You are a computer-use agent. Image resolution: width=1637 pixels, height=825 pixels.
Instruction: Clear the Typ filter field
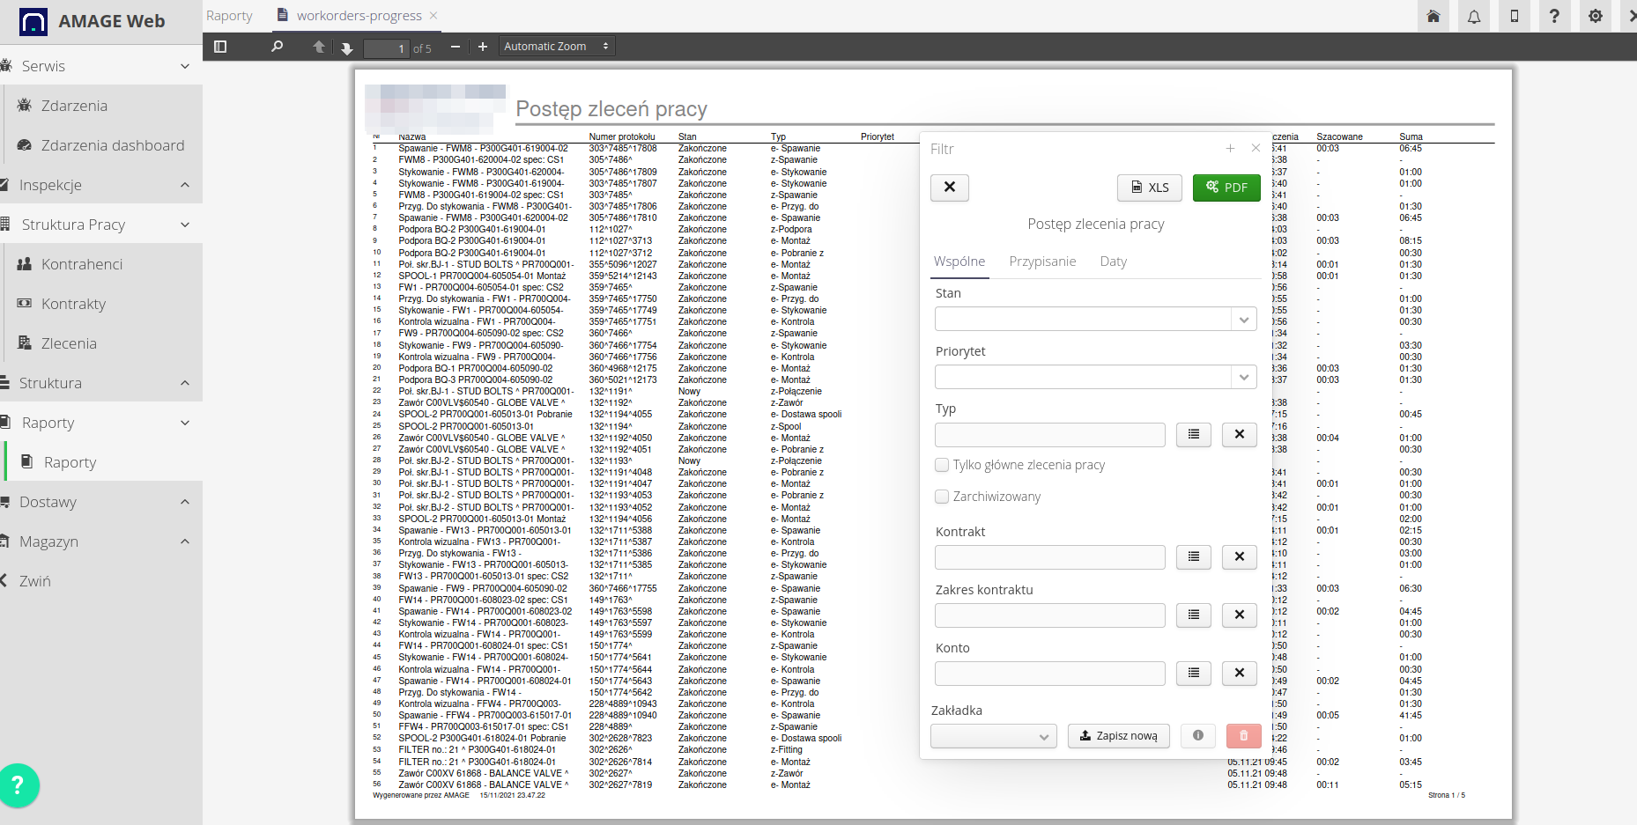(x=1239, y=434)
